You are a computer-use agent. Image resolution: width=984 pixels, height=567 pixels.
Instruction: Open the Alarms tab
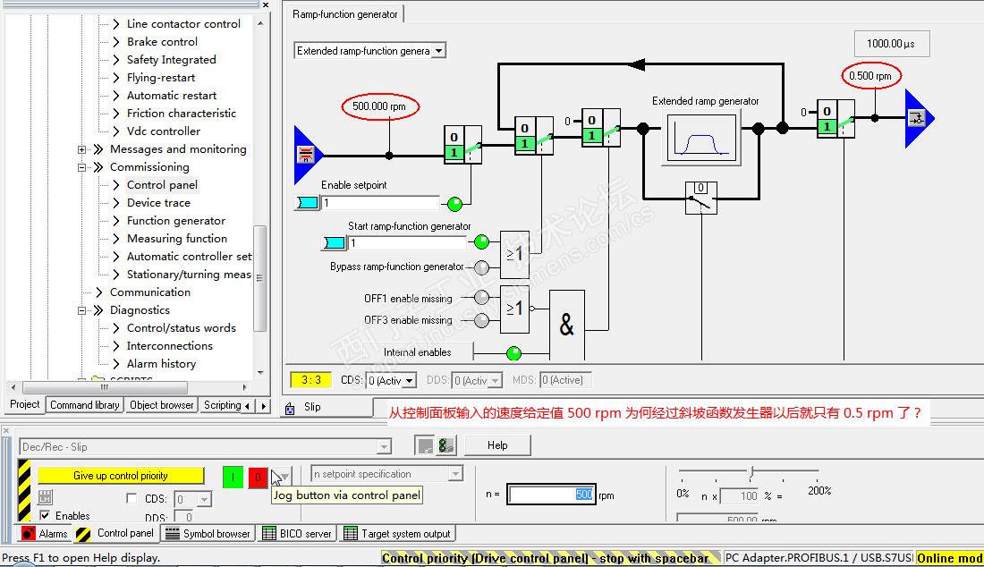tap(45, 533)
